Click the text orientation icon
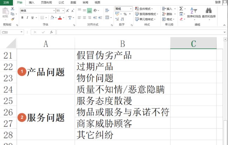Image resolution: width=228 pixels, height=145 pixels. point(95,10)
